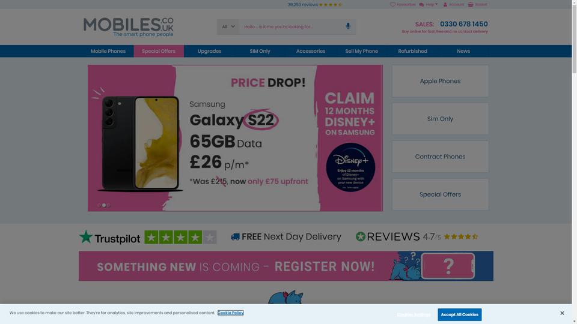The image size is (577, 324).
Task: Click the Trustpilot star rating logo
Action: click(148, 238)
